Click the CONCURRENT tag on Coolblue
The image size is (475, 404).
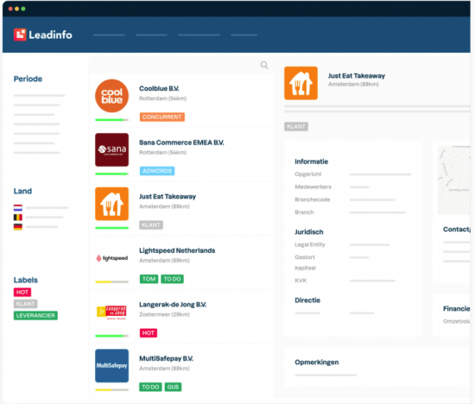point(162,117)
